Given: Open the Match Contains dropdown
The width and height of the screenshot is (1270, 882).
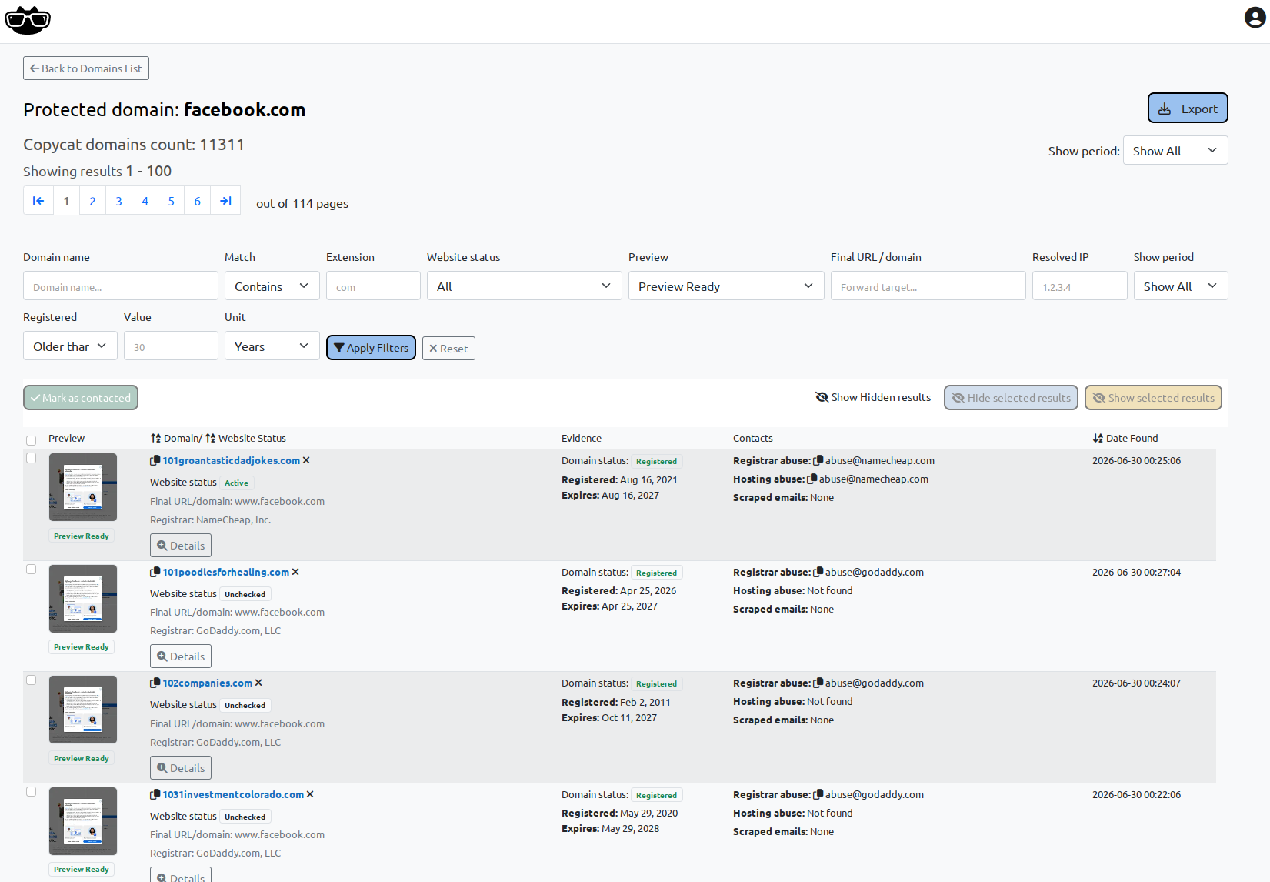Looking at the screenshot, I should pos(272,286).
